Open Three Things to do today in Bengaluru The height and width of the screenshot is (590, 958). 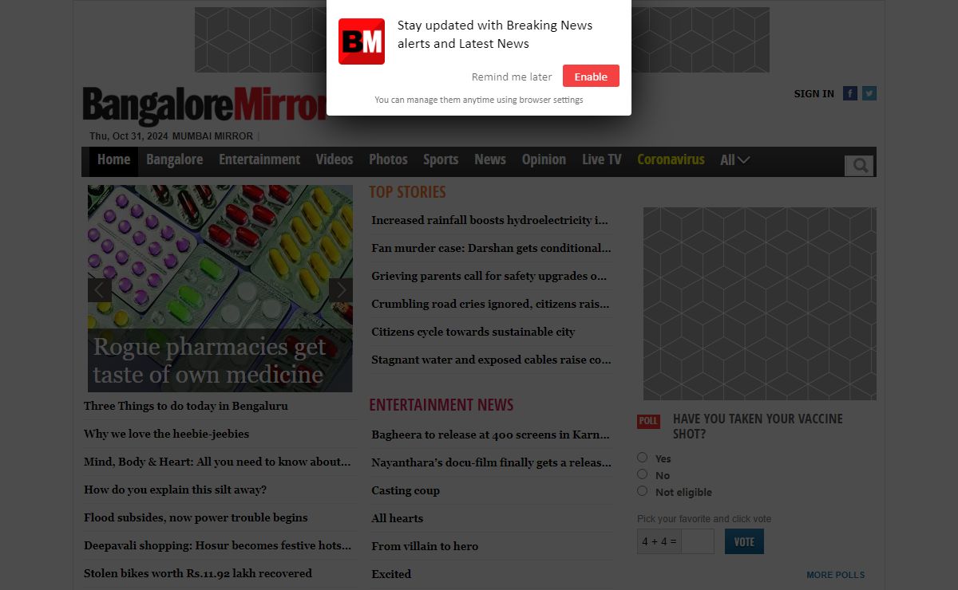(186, 406)
